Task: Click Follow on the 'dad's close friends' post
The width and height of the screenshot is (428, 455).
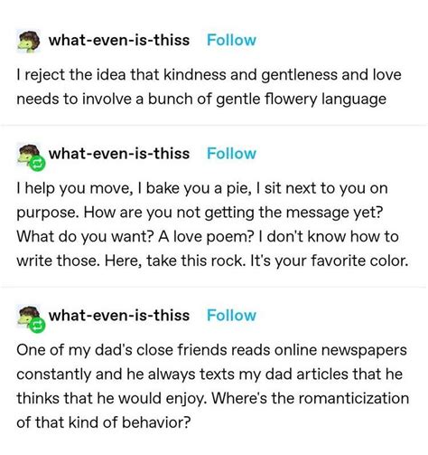Action: [x=231, y=316]
